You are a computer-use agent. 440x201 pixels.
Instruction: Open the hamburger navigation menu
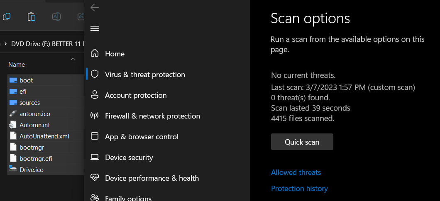coord(95,28)
